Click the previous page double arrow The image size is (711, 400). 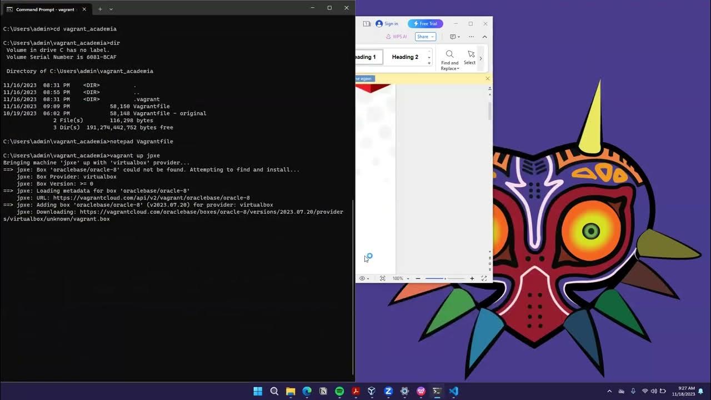pos(489,258)
